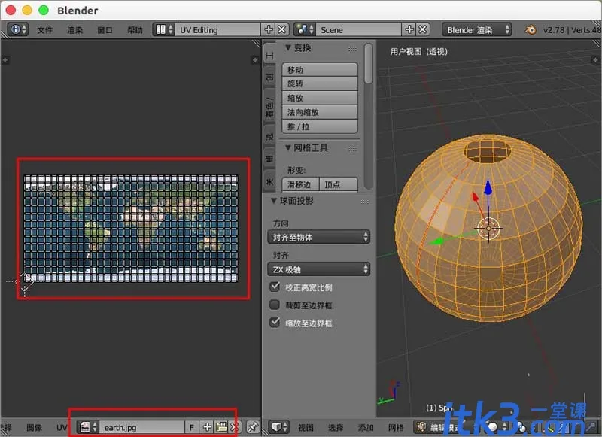Delete the UV Editing screen layout
This screenshot has height=437, width=602.
point(281,29)
